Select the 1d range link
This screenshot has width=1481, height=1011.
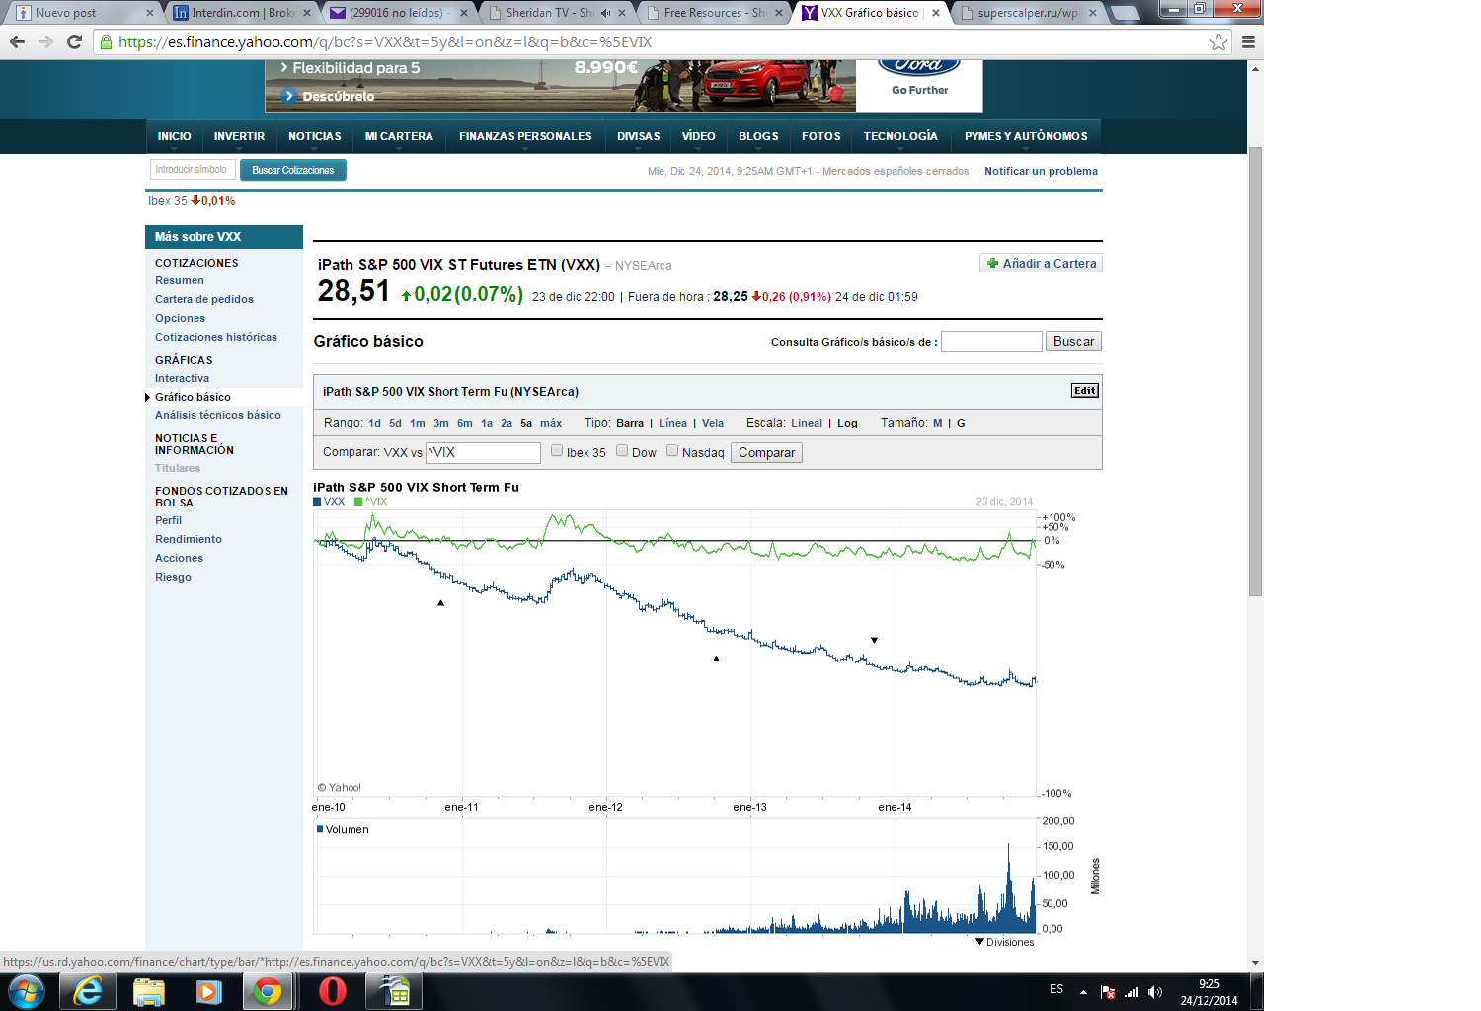point(374,423)
